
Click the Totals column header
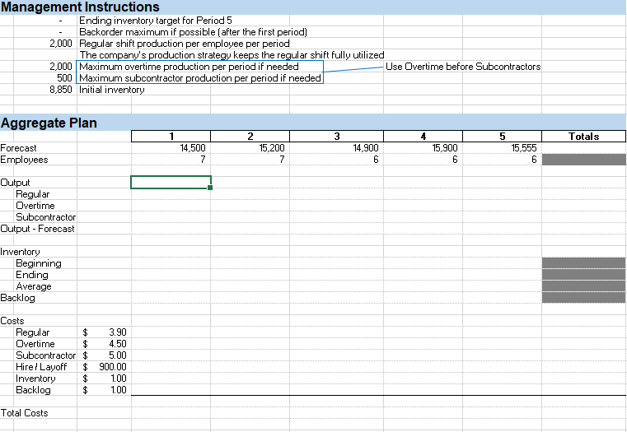pyautogui.click(x=584, y=137)
